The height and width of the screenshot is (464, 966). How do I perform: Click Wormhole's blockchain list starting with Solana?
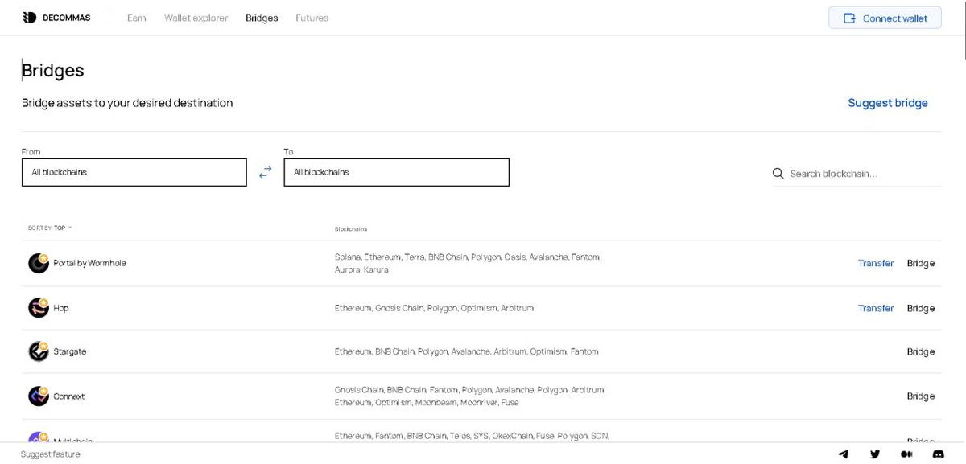tap(468, 263)
